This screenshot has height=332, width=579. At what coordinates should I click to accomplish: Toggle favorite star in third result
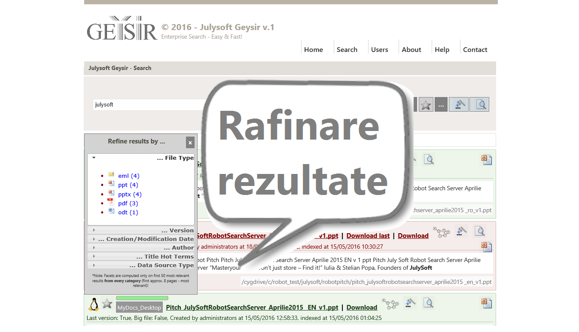click(x=107, y=304)
